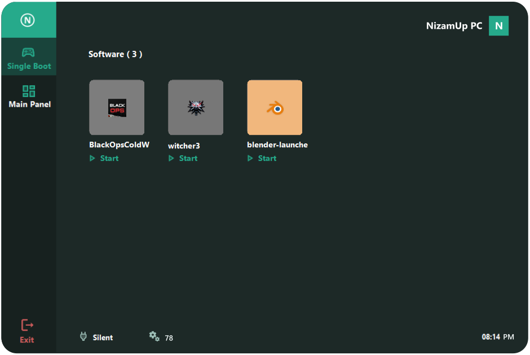Click the play triangle under witcher3
530x355 pixels.
(x=171, y=159)
